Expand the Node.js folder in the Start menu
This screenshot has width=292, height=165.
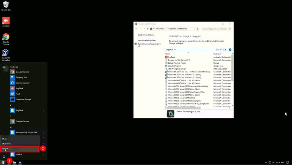tap(43, 154)
